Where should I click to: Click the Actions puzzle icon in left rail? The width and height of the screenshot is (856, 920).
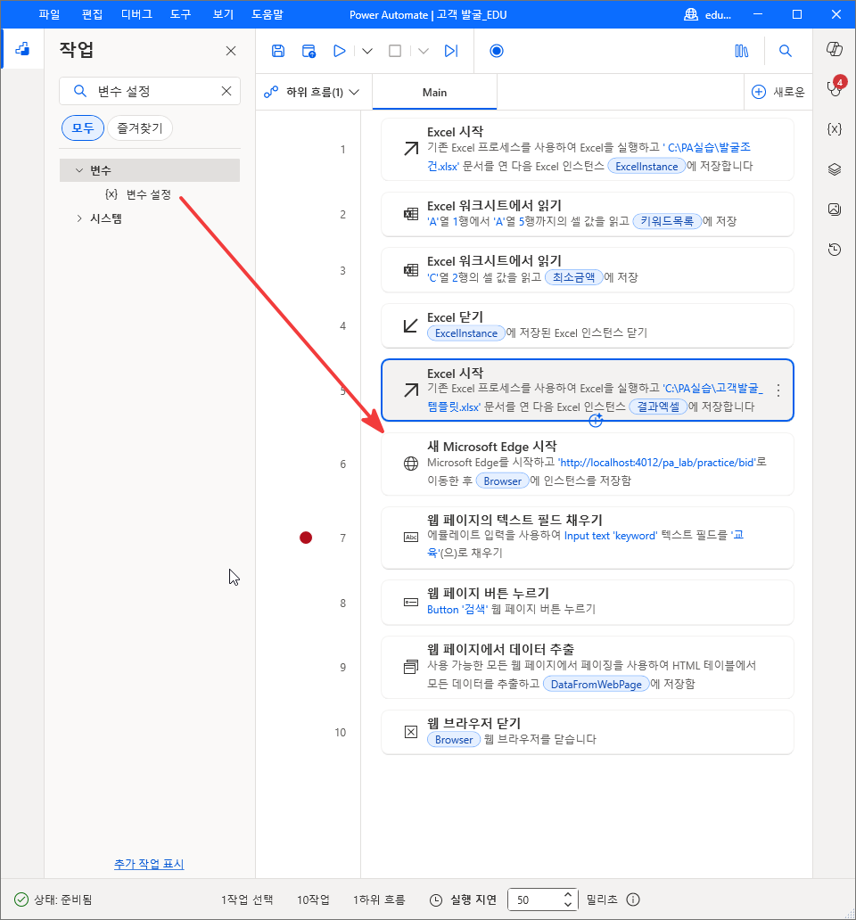pyautogui.click(x=22, y=49)
